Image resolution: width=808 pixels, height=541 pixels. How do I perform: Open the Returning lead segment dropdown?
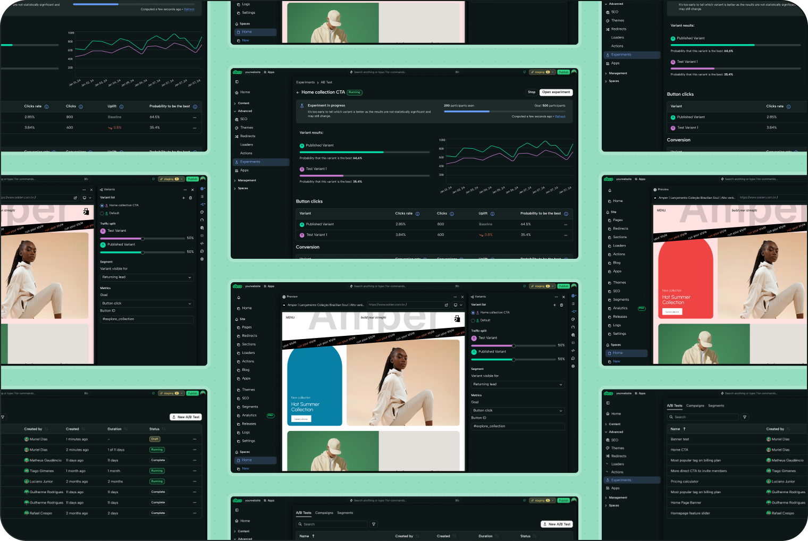pyautogui.click(x=517, y=384)
